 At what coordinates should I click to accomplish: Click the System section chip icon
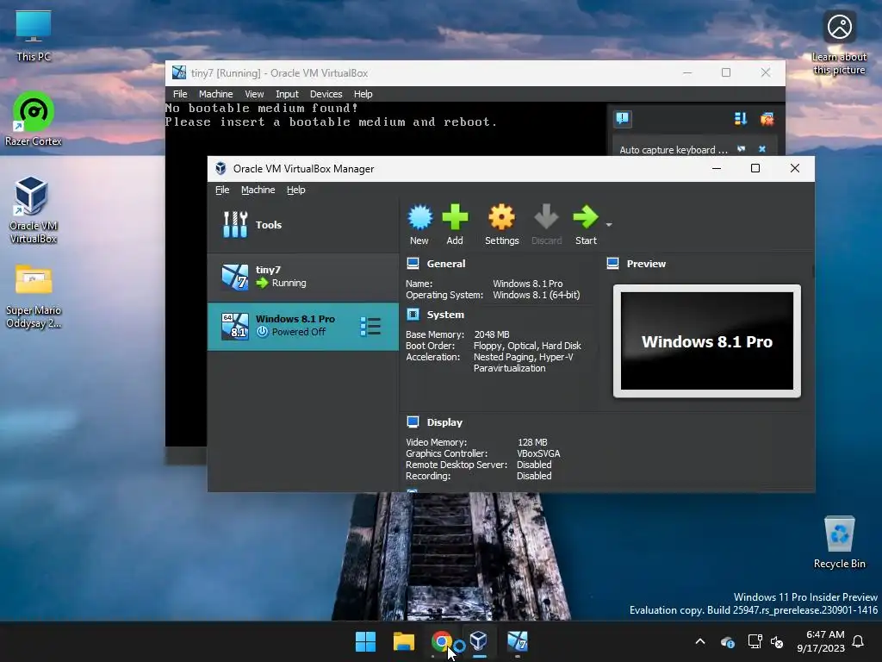pyautogui.click(x=413, y=314)
